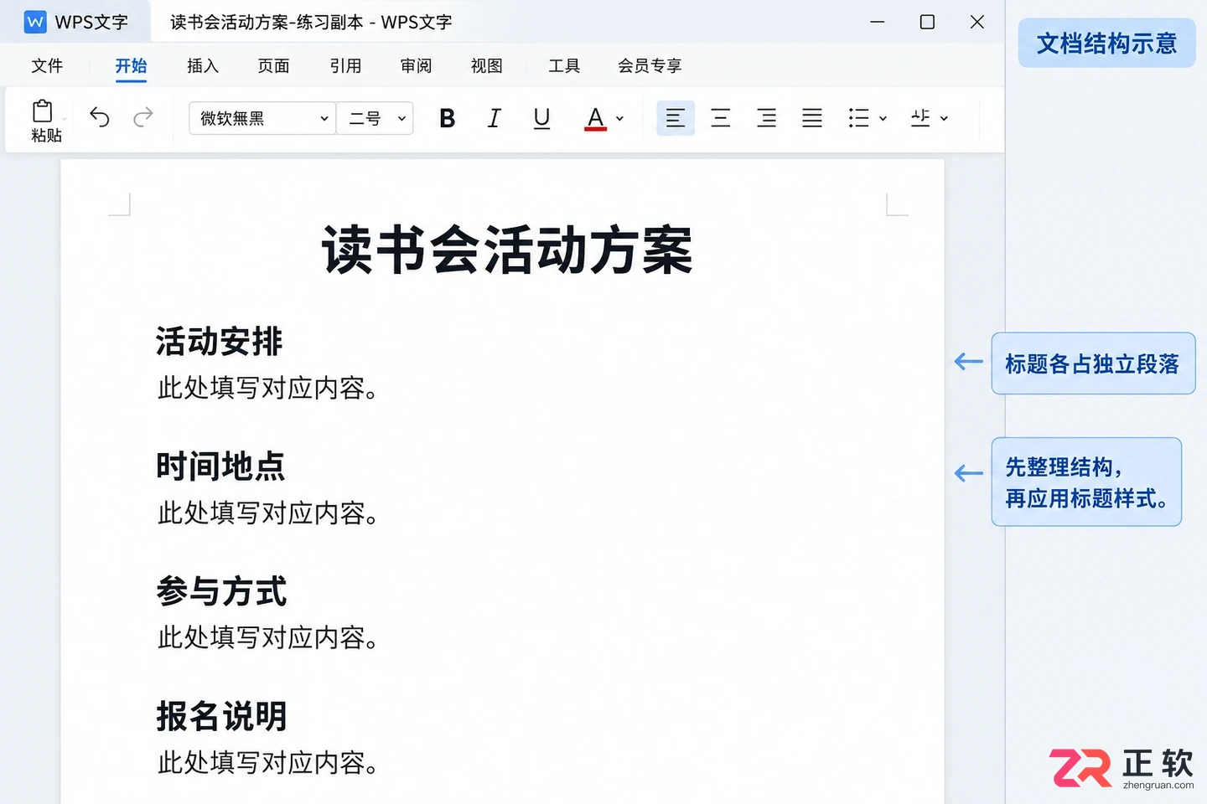Open the font size dropdown 二号

click(x=376, y=118)
